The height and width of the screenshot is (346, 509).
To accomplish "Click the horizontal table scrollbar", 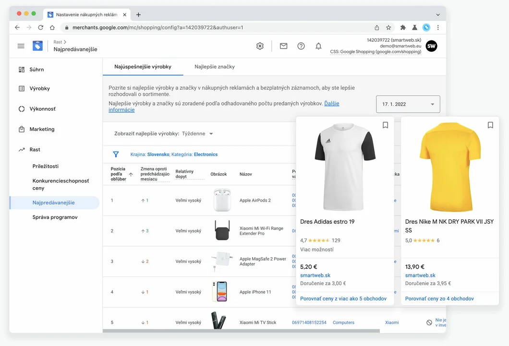I will pyautogui.click(x=241, y=331).
